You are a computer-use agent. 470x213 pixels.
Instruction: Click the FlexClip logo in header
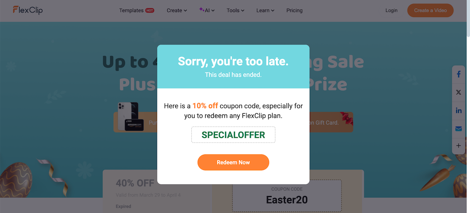(28, 10)
